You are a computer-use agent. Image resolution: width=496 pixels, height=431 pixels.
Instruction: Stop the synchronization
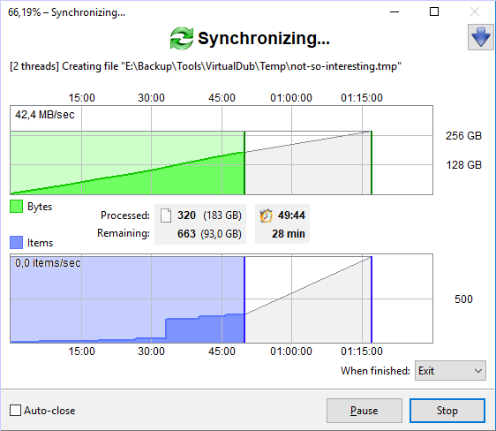[x=447, y=411]
